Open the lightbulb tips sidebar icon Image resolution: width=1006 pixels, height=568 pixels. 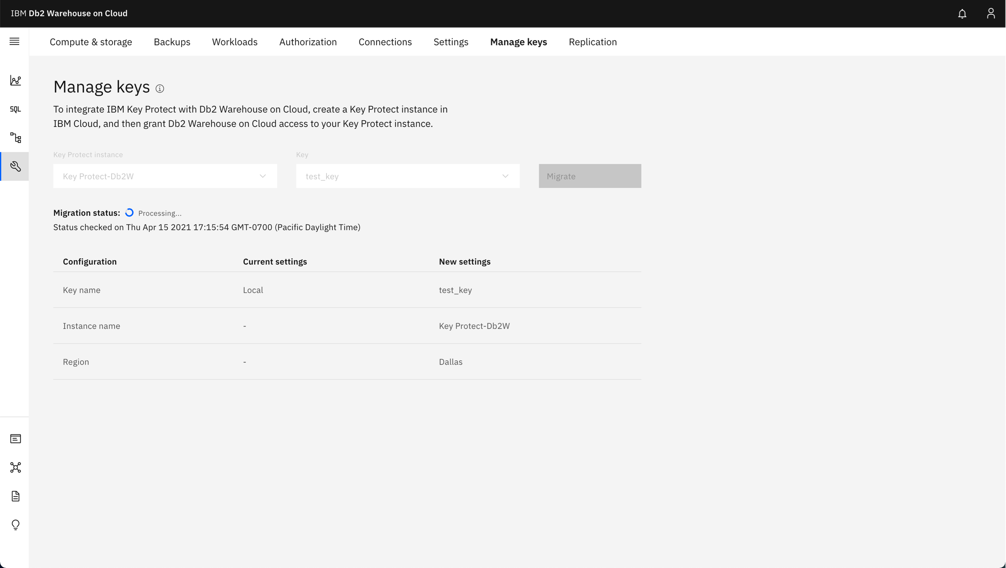click(x=15, y=525)
